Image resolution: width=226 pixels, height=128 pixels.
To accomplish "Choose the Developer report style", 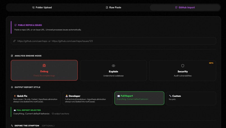I will click(x=87, y=98).
